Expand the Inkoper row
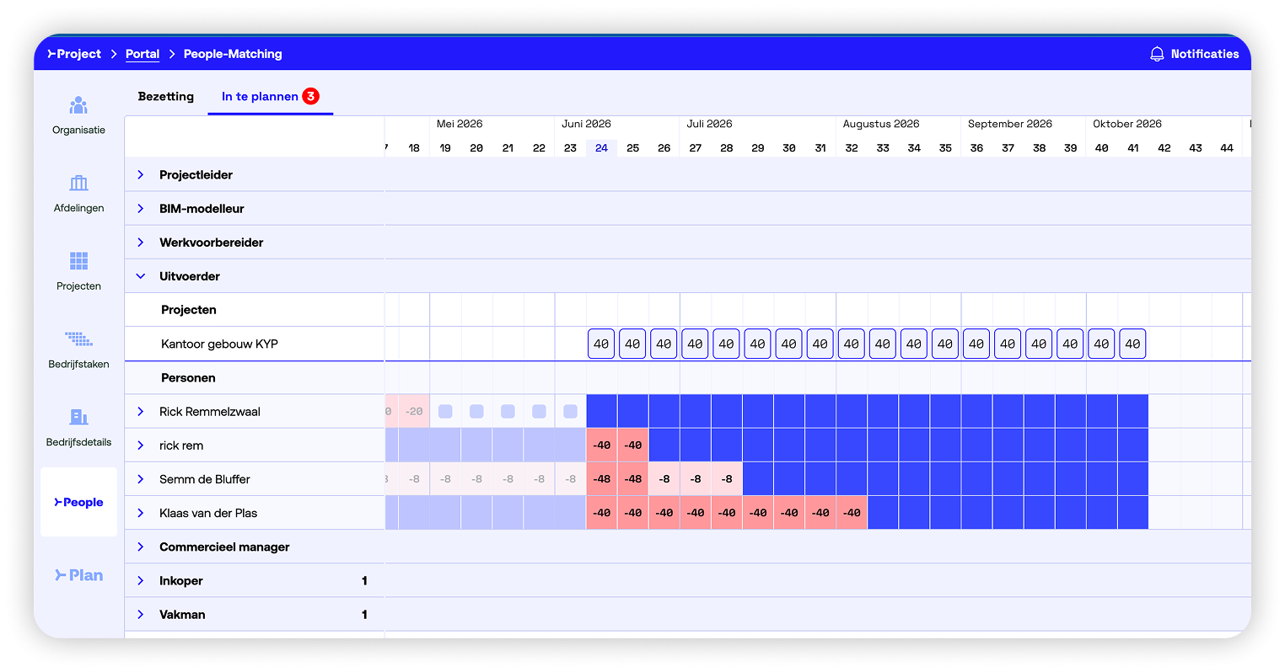 point(141,580)
